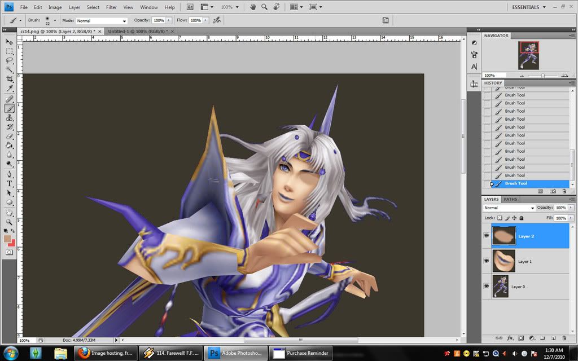Hide Layer 0 with its eye icon
This screenshot has height=361, width=578.
487,287
